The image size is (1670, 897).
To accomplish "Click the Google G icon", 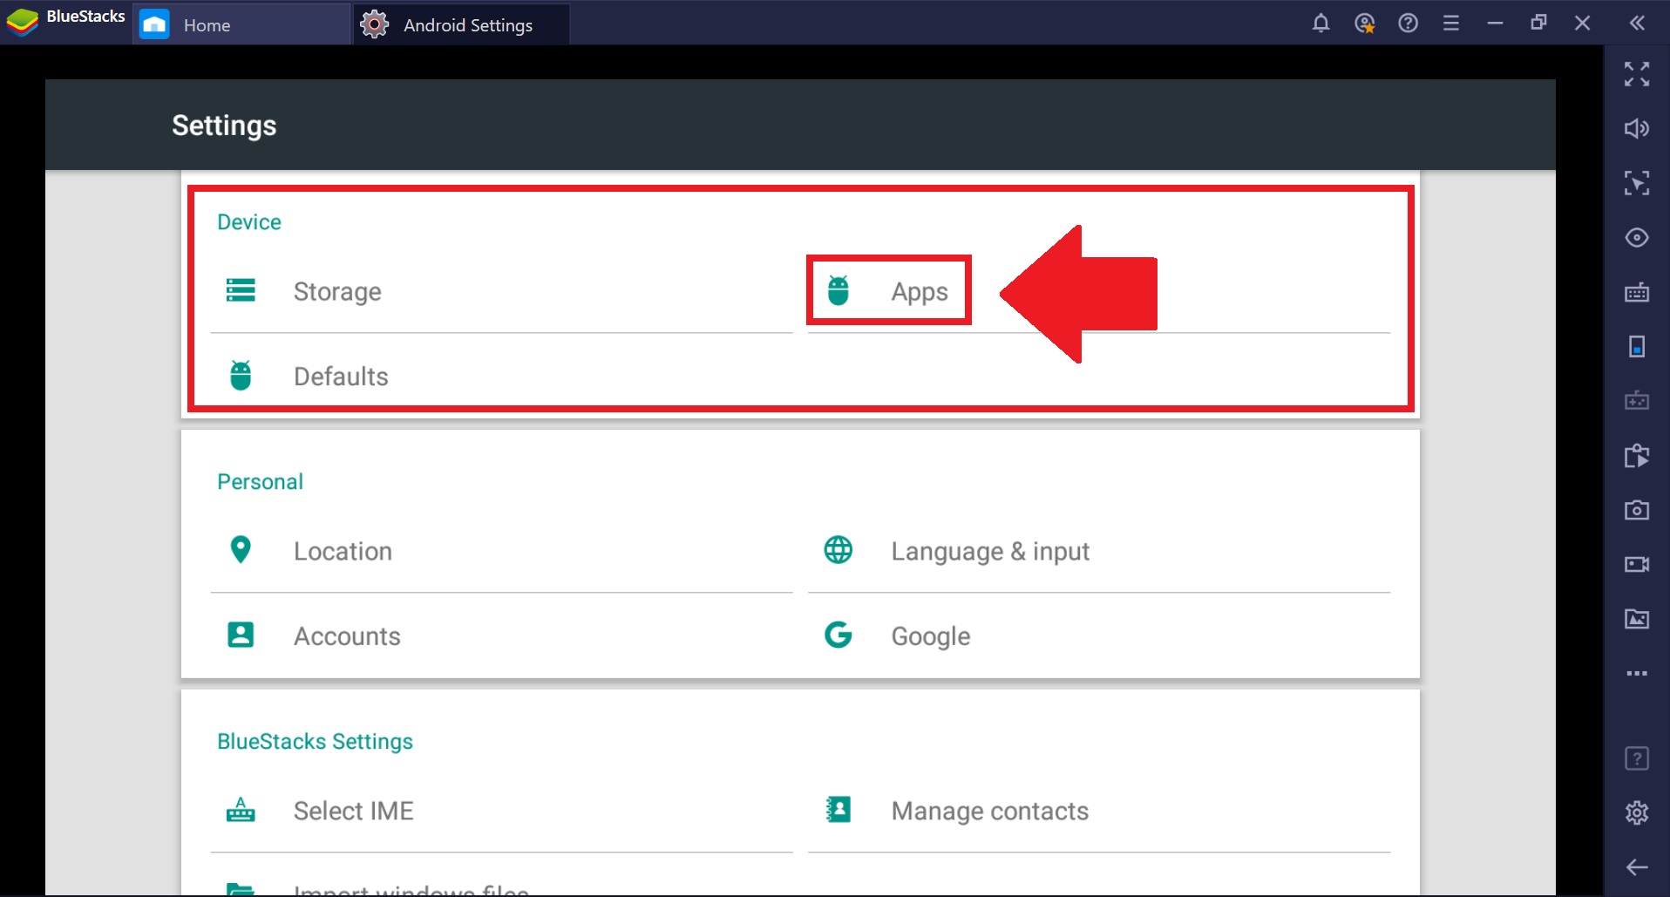I will tap(838, 635).
